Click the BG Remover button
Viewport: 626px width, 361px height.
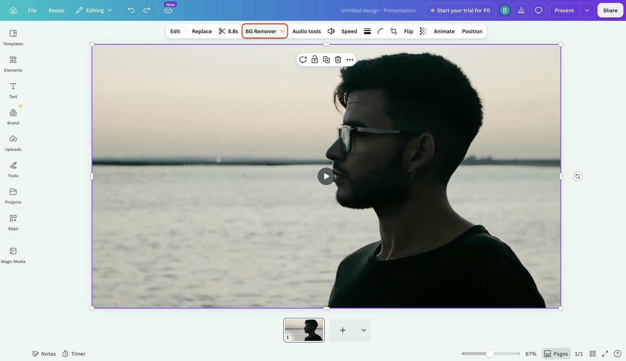pyautogui.click(x=265, y=31)
